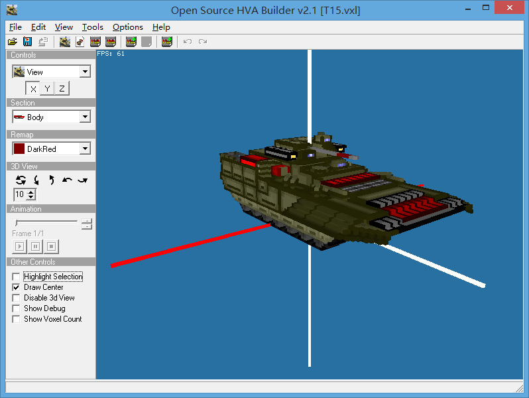
Task: Click the Redo arrow in the toolbar
Action: pos(203,42)
